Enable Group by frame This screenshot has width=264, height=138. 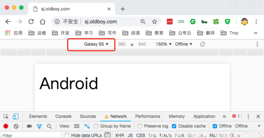(96, 126)
